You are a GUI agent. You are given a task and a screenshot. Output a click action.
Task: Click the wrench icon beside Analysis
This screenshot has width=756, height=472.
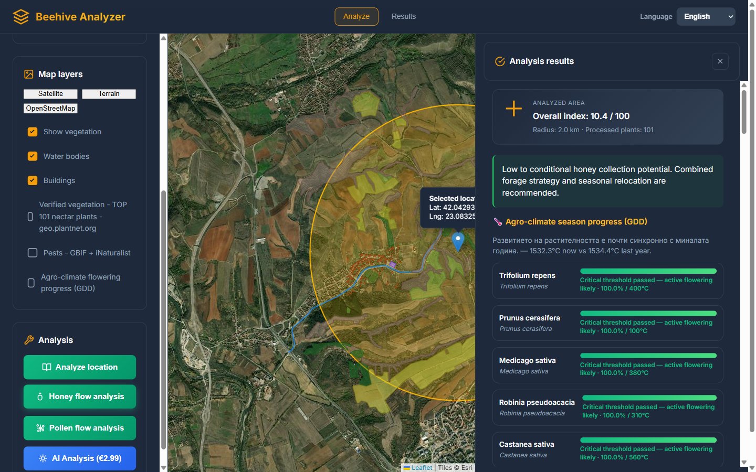click(x=29, y=340)
